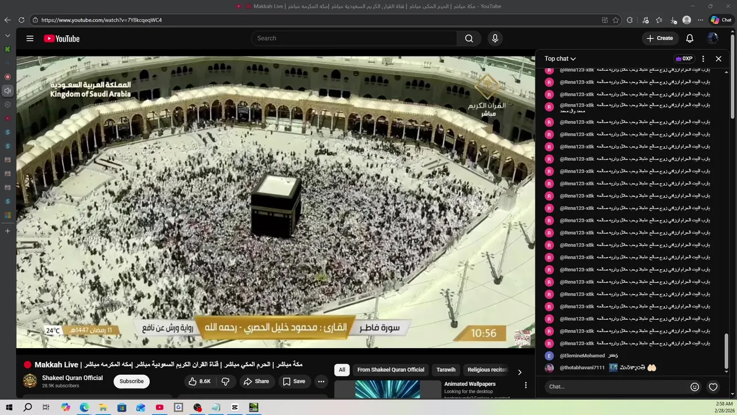Click the split screen icon in address bar

pos(605,20)
